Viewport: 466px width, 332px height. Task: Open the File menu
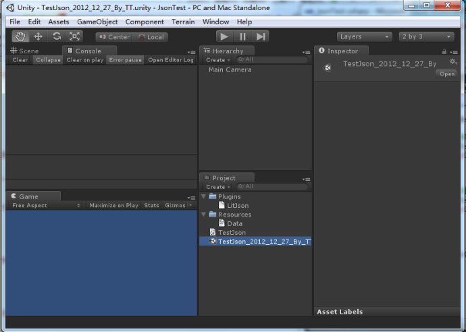[x=15, y=22]
